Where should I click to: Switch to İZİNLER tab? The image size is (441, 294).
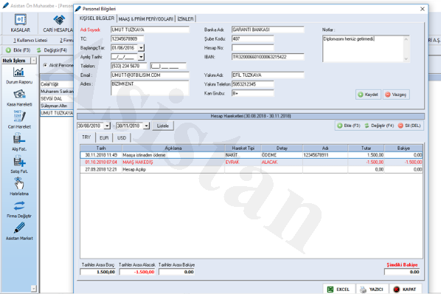pyautogui.click(x=185, y=19)
